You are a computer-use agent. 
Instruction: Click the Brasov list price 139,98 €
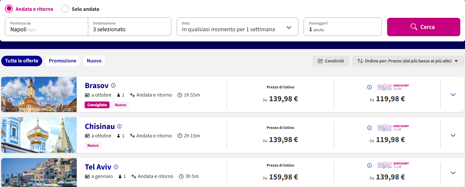tap(283, 99)
